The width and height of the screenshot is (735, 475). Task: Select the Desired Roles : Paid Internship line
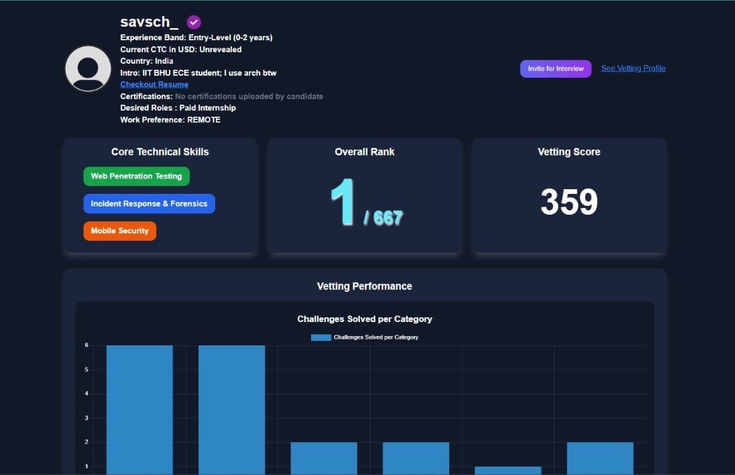click(x=178, y=108)
